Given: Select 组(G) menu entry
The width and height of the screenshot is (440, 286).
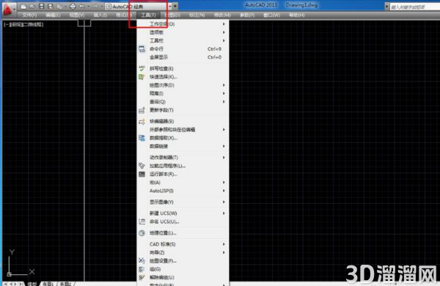Looking at the screenshot, I should pos(183,269).
